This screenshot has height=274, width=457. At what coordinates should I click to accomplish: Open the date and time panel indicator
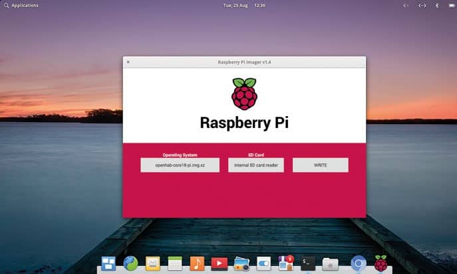244,5
